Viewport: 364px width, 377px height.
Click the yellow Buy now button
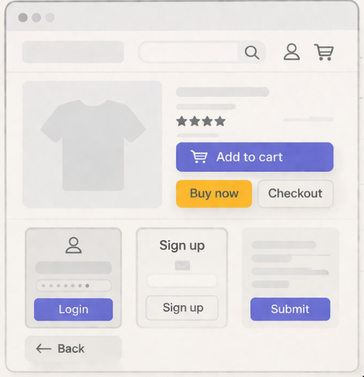(214, 193)
